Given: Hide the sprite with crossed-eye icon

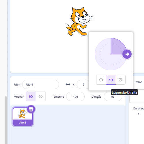Looking at the screenshot, I should click(41, 96).
